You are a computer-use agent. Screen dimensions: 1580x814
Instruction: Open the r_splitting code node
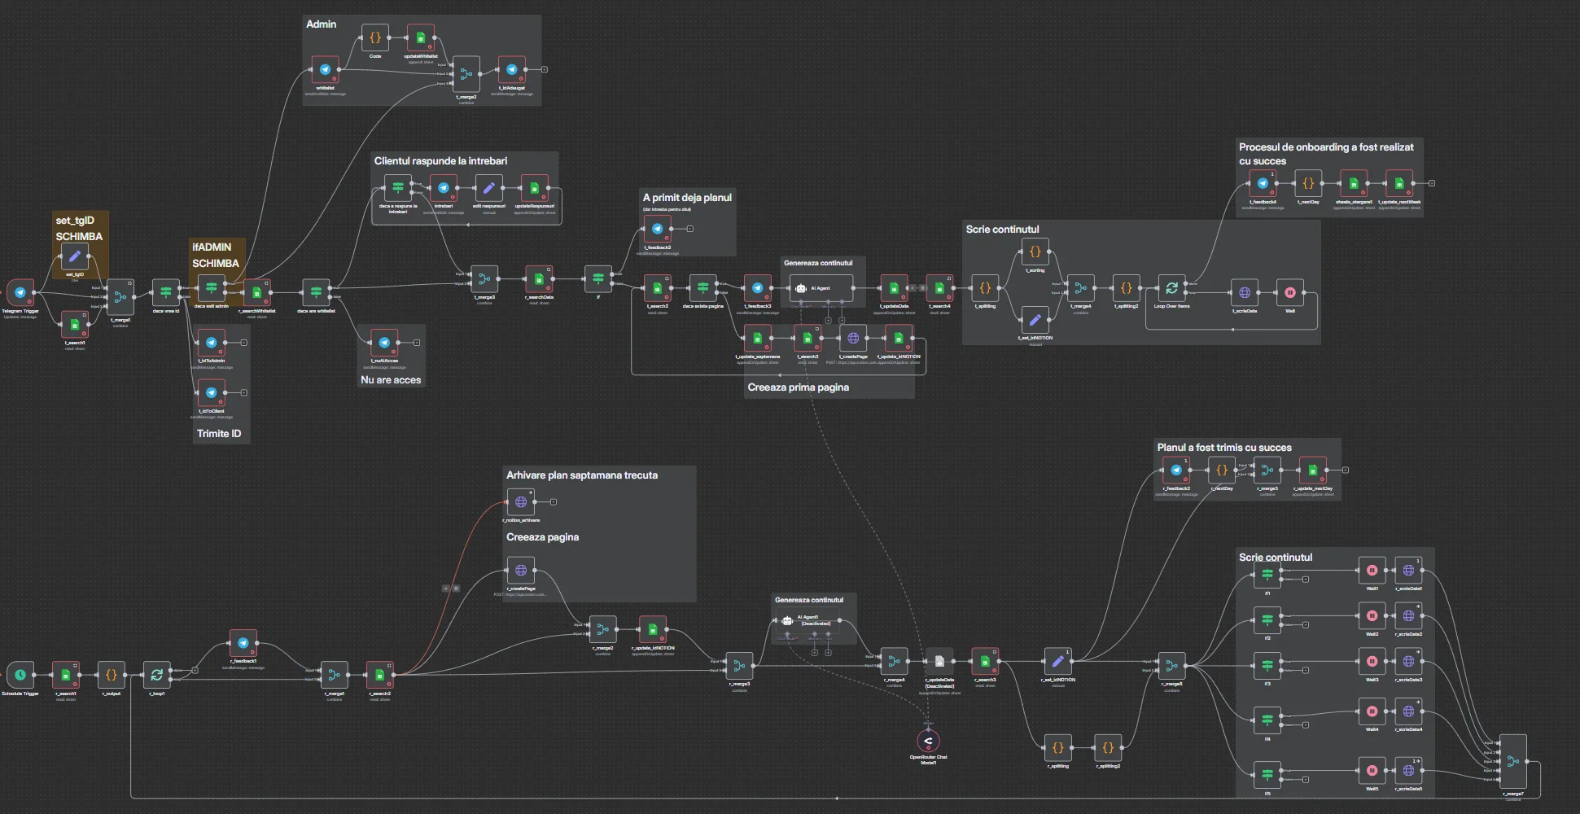pos(1058,748)
